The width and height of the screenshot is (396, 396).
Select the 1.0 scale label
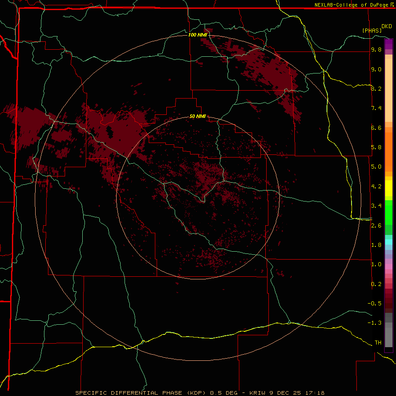[376, 264]
